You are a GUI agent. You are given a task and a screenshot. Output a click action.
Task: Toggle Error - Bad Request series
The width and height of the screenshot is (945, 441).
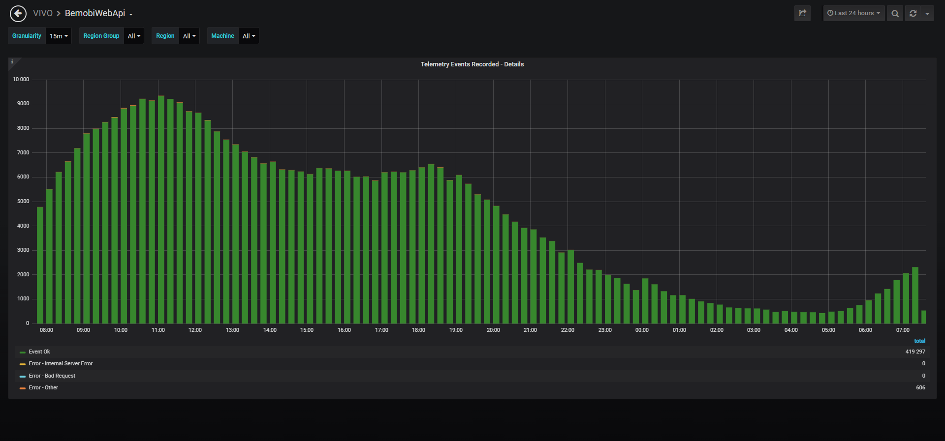point(52,376)
